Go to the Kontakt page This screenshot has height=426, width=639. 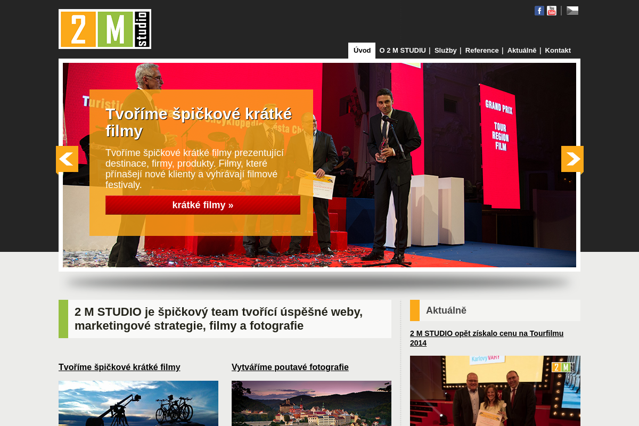coord(558,51)
